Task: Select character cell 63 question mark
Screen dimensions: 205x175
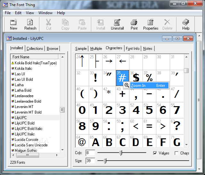Action: [x=176, y=126]
